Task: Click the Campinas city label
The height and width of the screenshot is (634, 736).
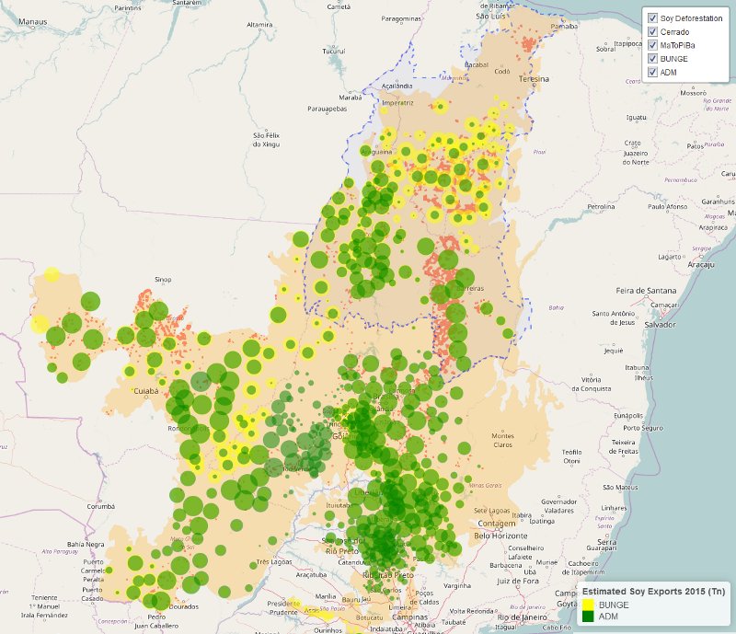Action: click(409, 617)
